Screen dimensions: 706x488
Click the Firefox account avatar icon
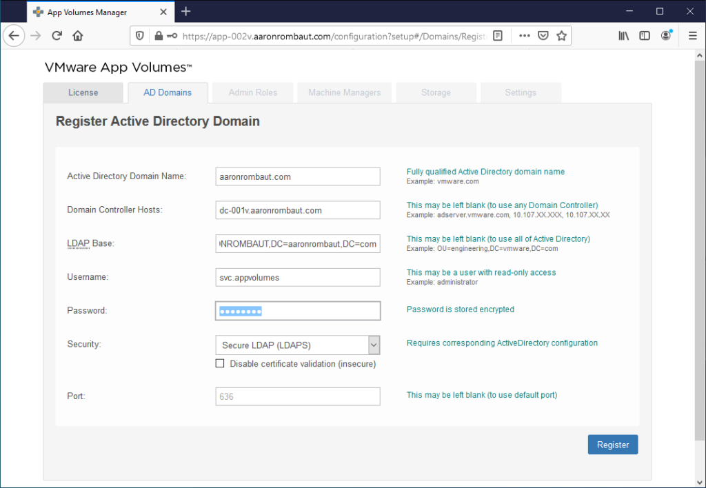[x=666, y=36]
